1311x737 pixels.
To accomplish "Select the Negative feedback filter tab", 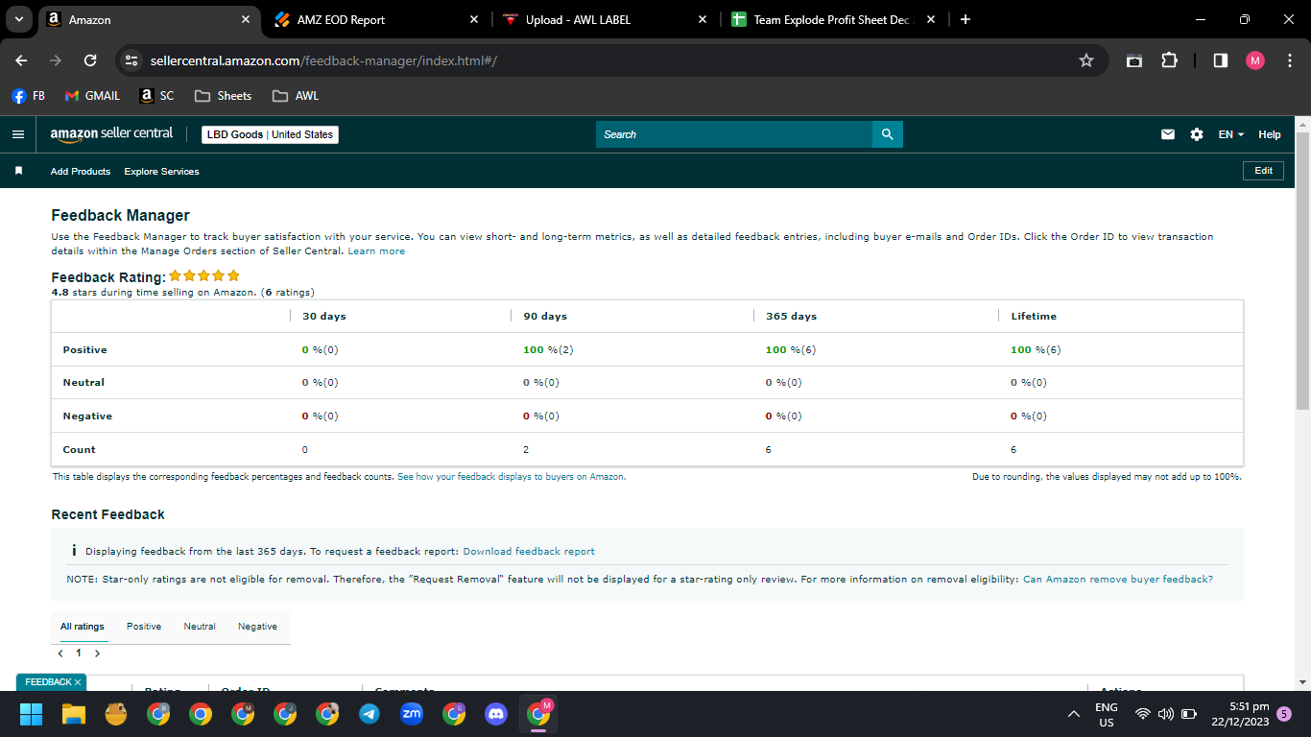I will coord(258,627).
